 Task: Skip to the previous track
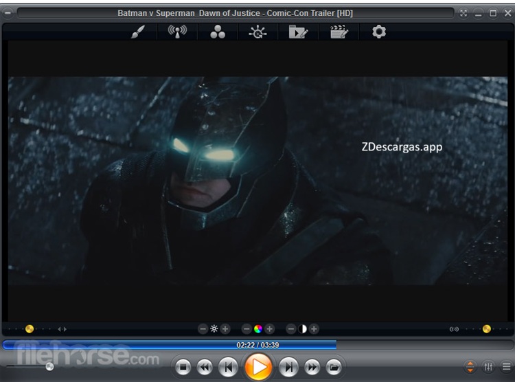[228, 367]
